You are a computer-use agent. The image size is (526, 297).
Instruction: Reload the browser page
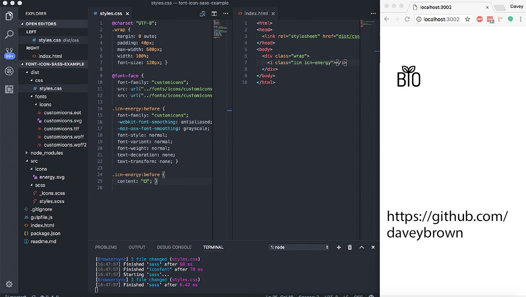[x=407, y=19]
